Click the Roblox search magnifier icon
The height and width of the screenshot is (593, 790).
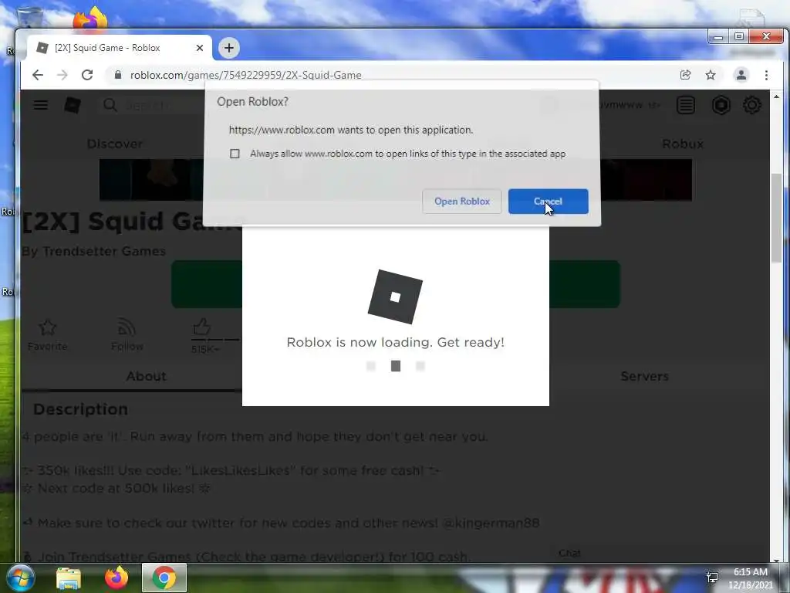click(x=110, y=105)
